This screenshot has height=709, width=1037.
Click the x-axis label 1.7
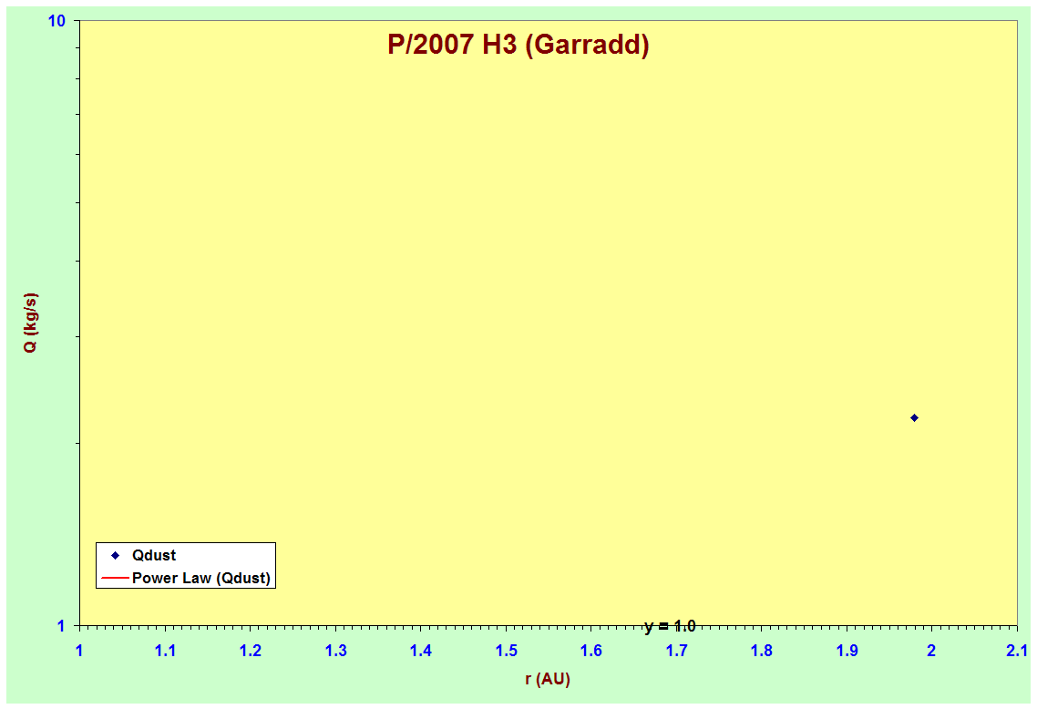pos(676,651)
